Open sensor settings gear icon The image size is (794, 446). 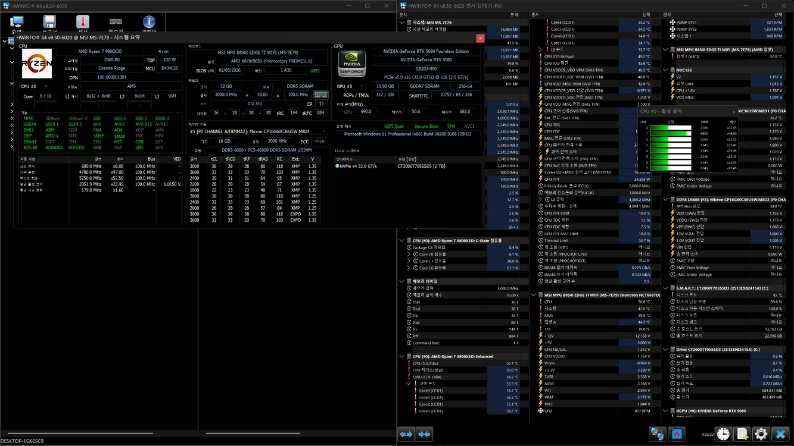click(x=761, y=434)
